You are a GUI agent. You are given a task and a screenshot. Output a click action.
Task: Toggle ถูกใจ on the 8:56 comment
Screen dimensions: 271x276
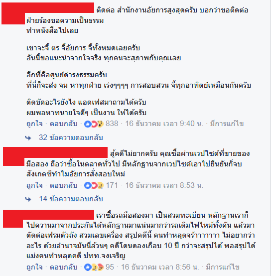tap(34, 267)
